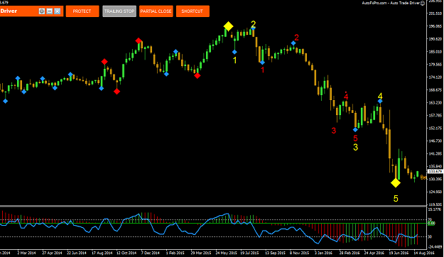This screenshot has height=257, width=444.
Task: Click the PROTECT button
Action: click(x=82, y=11)
